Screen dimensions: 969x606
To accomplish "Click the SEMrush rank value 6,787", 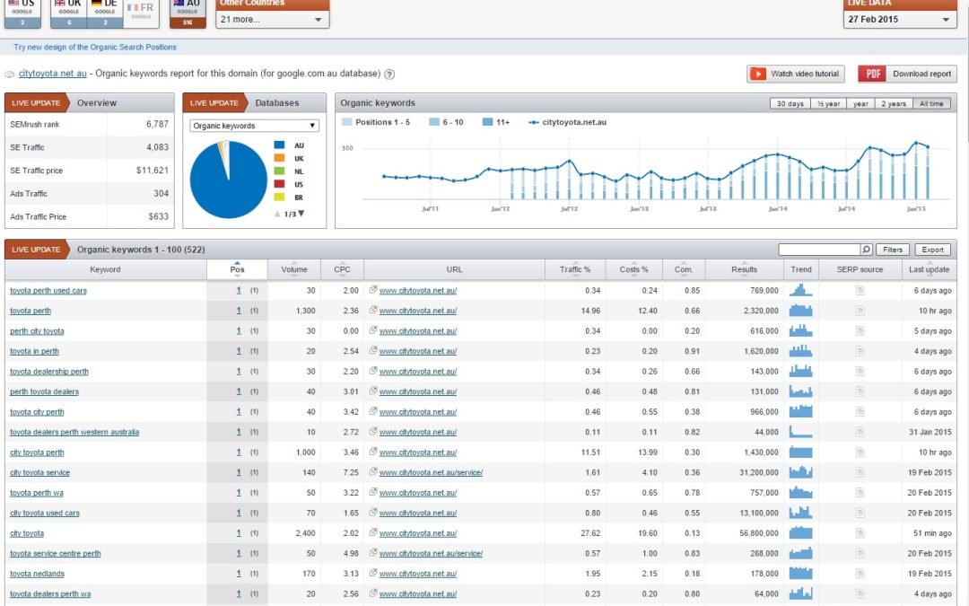I will (x=157, y=124).
